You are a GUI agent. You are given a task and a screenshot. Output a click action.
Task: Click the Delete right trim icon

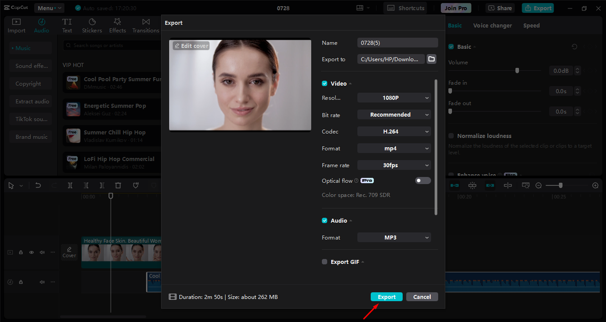tap(102, 186)
